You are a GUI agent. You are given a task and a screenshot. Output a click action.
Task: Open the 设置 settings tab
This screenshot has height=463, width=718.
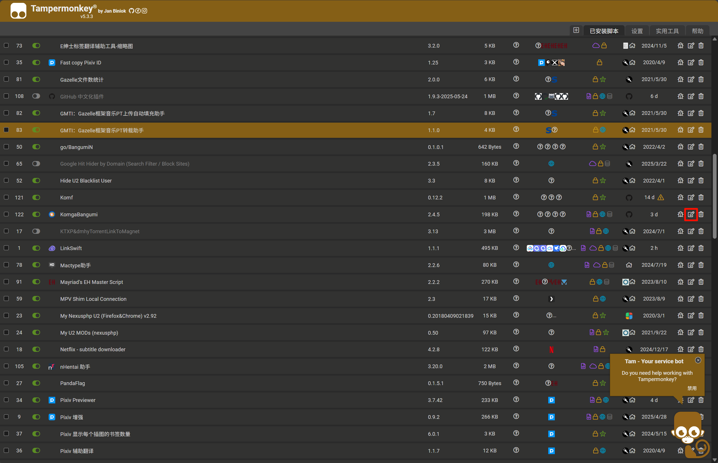(x=637, y=31)
